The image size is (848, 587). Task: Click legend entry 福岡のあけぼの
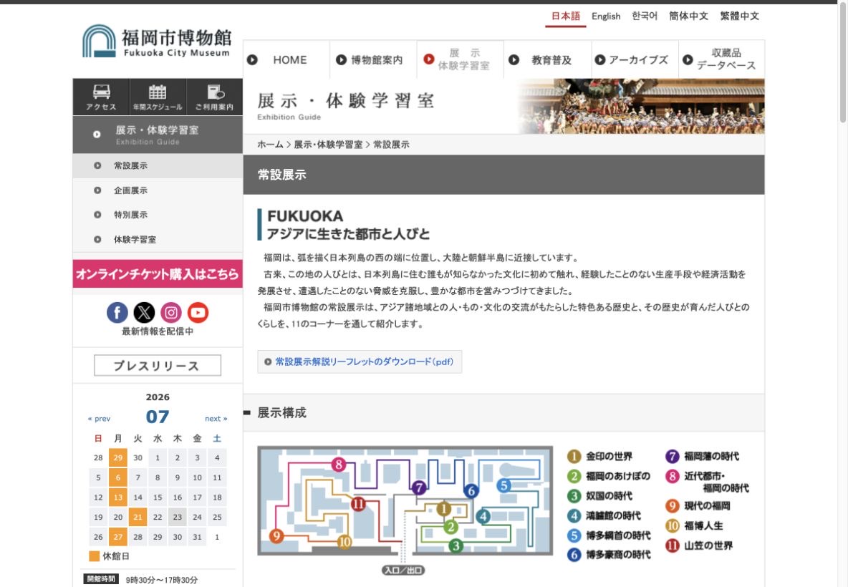[608, 476]
